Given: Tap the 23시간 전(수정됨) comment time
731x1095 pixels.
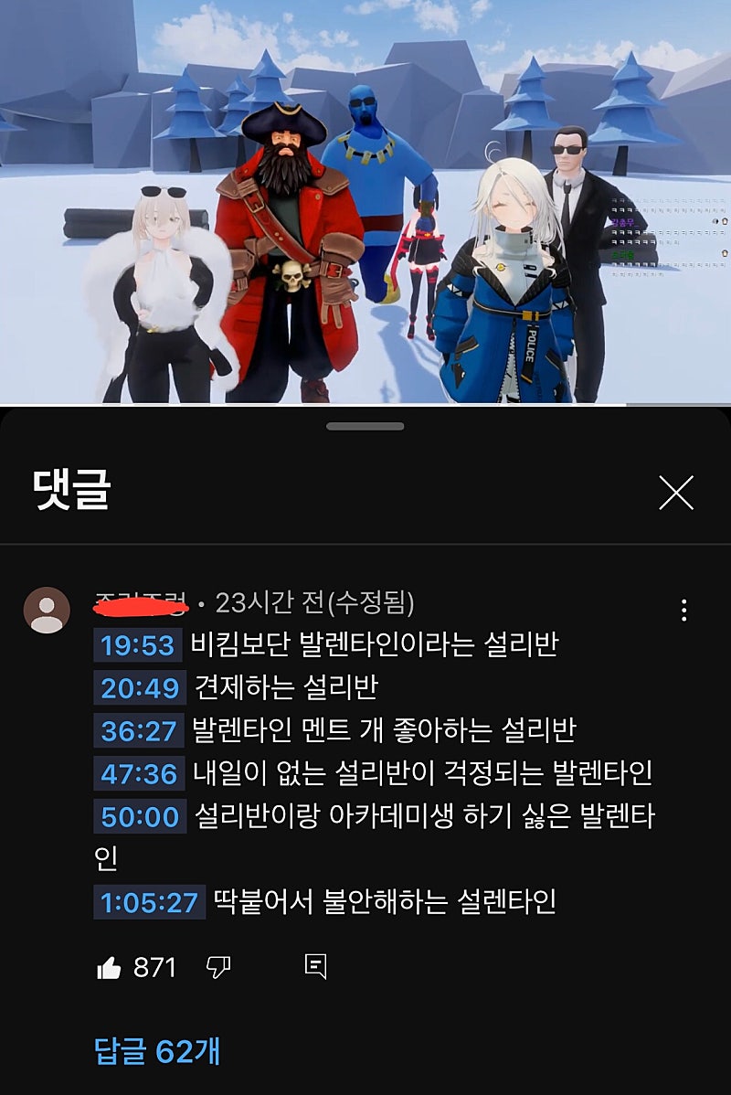Looking at the screenshot, I should click(315, 603).
